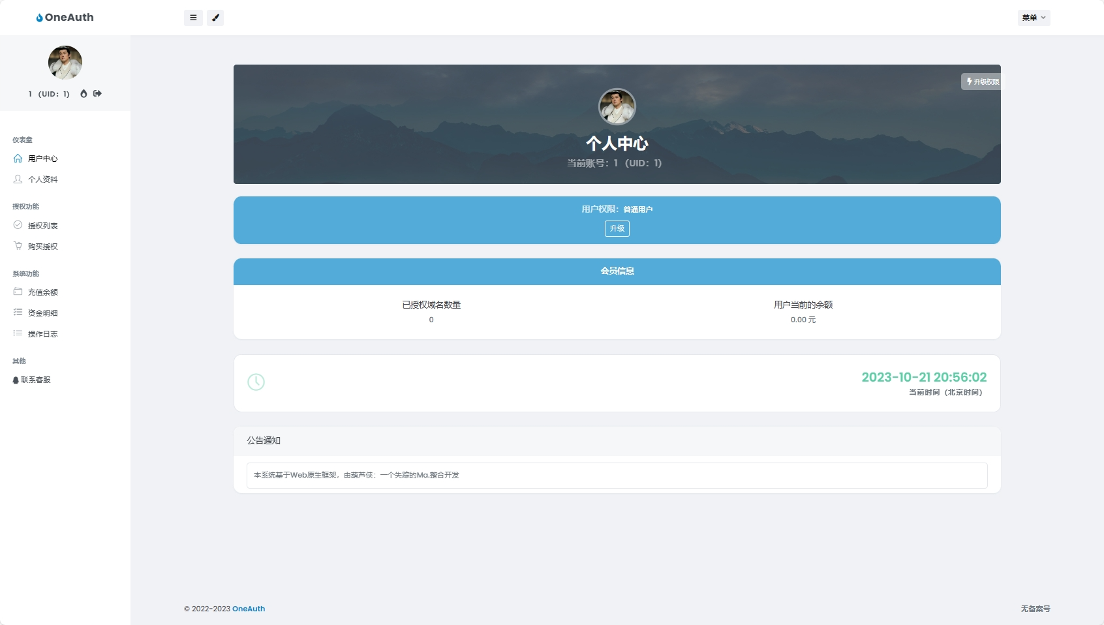Open the 菜单 dropdown menu

tap(1034, 18)
